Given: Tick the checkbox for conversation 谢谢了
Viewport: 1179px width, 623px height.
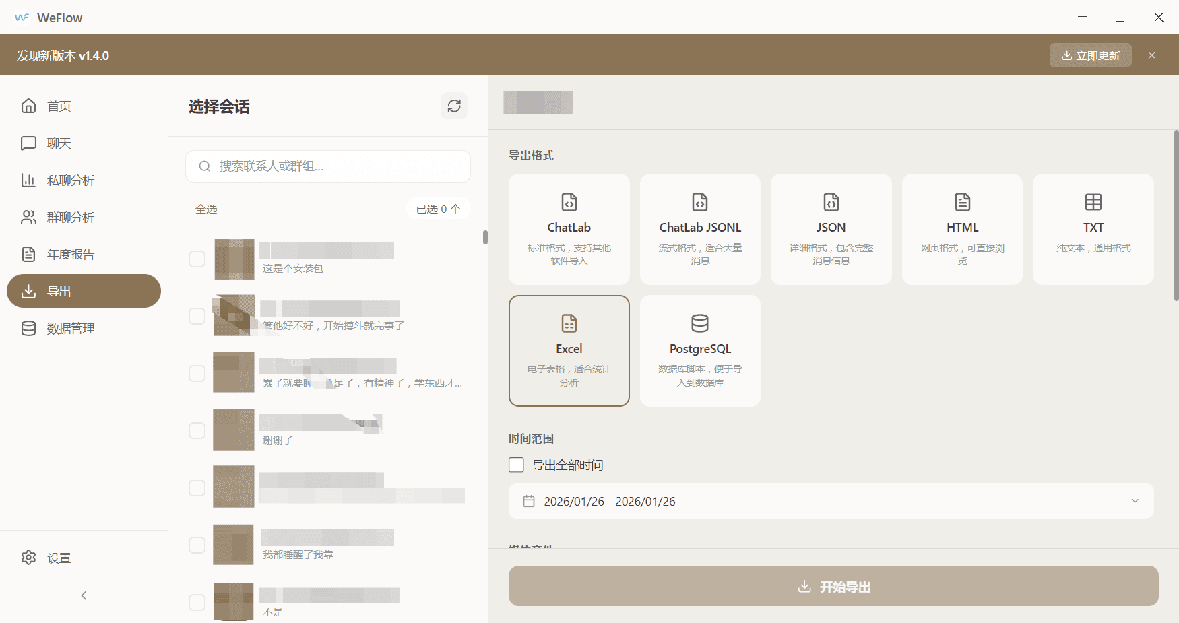Looking at the screenshot, I should [197, 430].
